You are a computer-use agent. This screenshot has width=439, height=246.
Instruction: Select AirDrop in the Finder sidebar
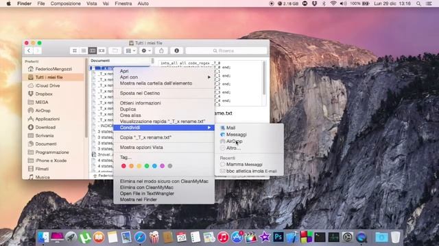click(x=43, y=111)
